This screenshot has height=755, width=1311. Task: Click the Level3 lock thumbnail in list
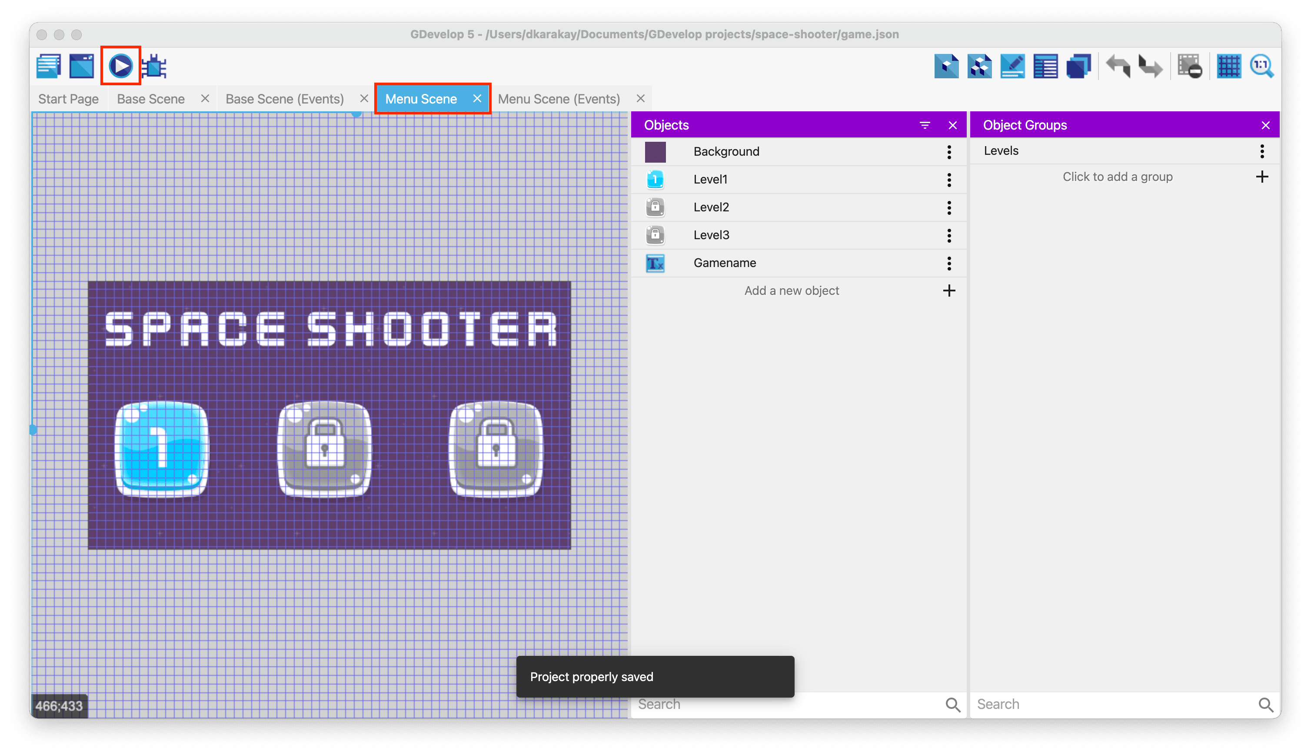(x=655, y=235)
